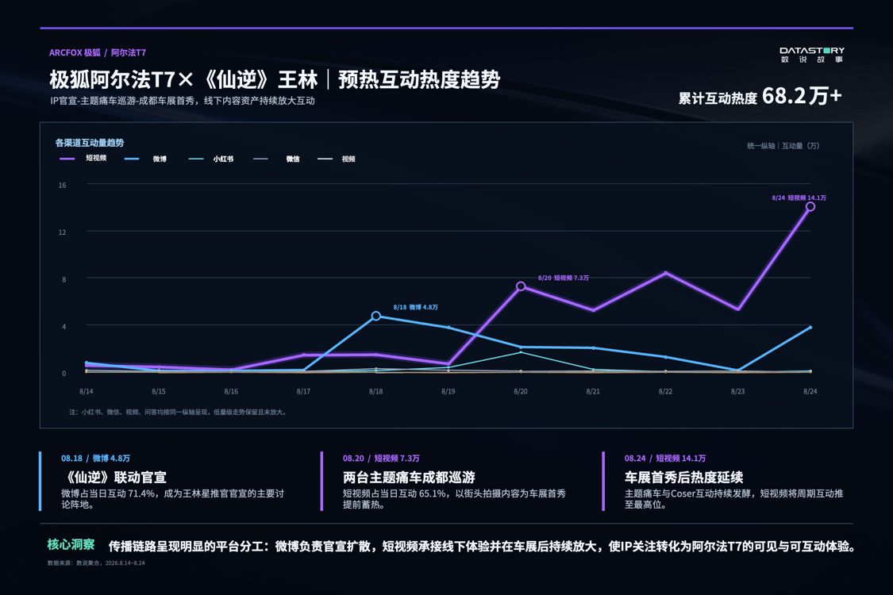893x595 pixels.
Task: Click the '08.24 / 短视频 14.1万' card label
Action: [664, 459]
